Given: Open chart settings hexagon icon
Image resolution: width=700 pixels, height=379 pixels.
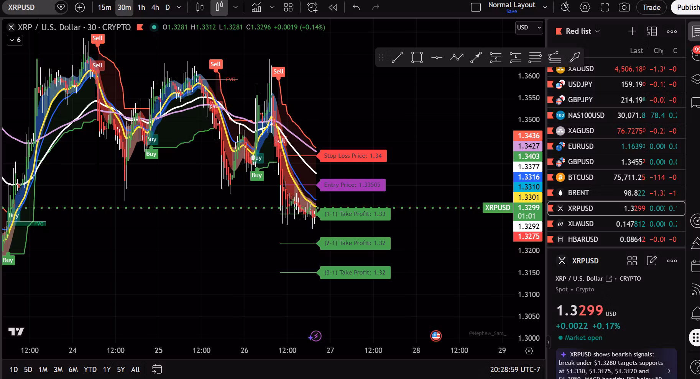Looking at the screenshot, I should tap(585, 7).
